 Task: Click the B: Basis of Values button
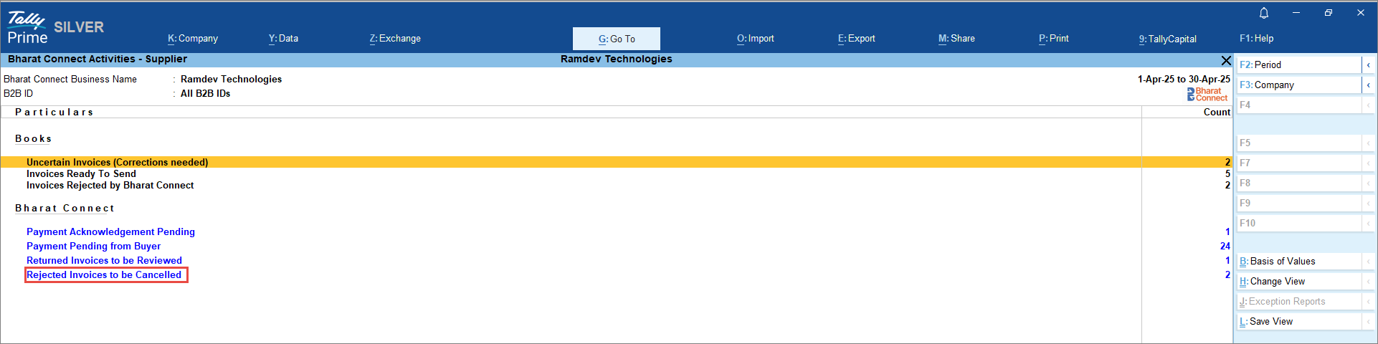[1298, 262]
